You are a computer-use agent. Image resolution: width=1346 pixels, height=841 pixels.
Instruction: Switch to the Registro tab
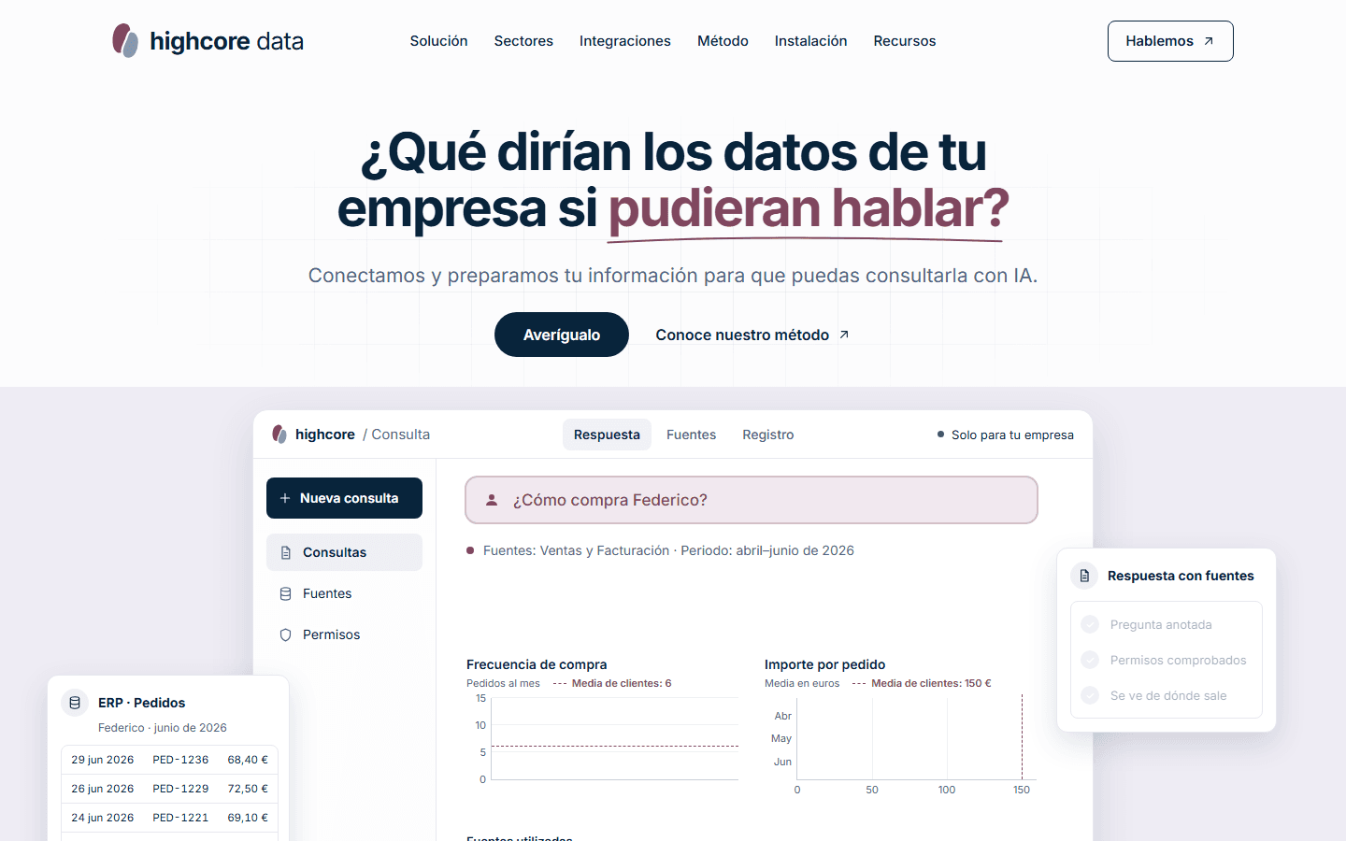(x=768, y=435)
